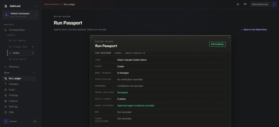Click the workspace avatar 'D' badge

point(6,15)
